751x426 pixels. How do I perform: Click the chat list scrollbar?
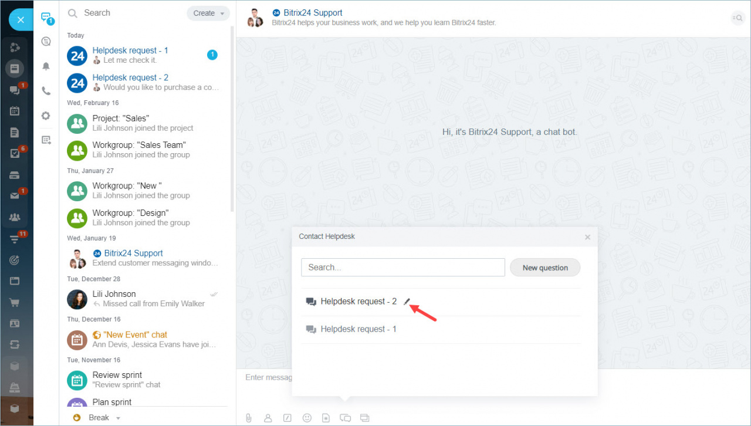(232, 117)
